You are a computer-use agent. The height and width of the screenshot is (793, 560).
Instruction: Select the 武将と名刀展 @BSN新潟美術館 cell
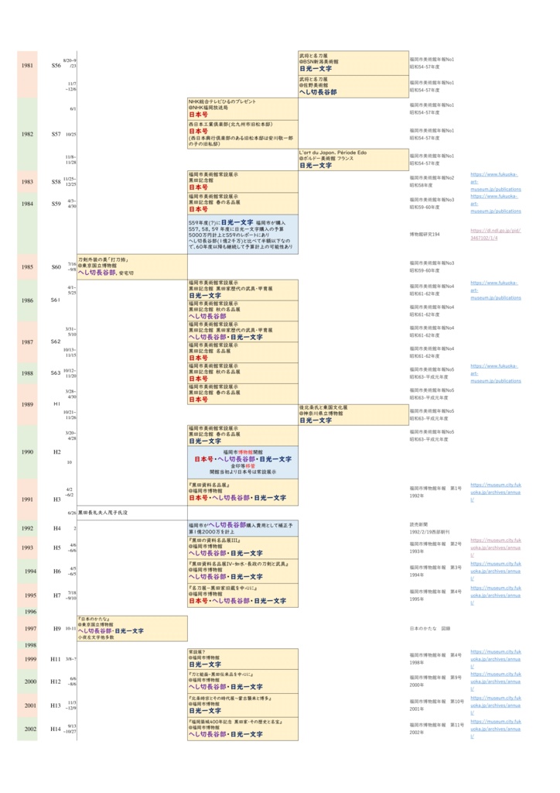[x=353, y=63]
